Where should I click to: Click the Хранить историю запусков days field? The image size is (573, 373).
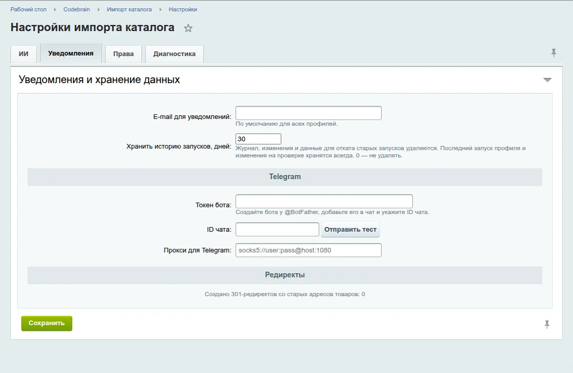[x=258, y=139]
